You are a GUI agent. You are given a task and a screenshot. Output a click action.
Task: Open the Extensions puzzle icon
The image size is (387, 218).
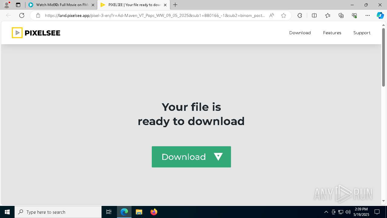coord(300,15)
